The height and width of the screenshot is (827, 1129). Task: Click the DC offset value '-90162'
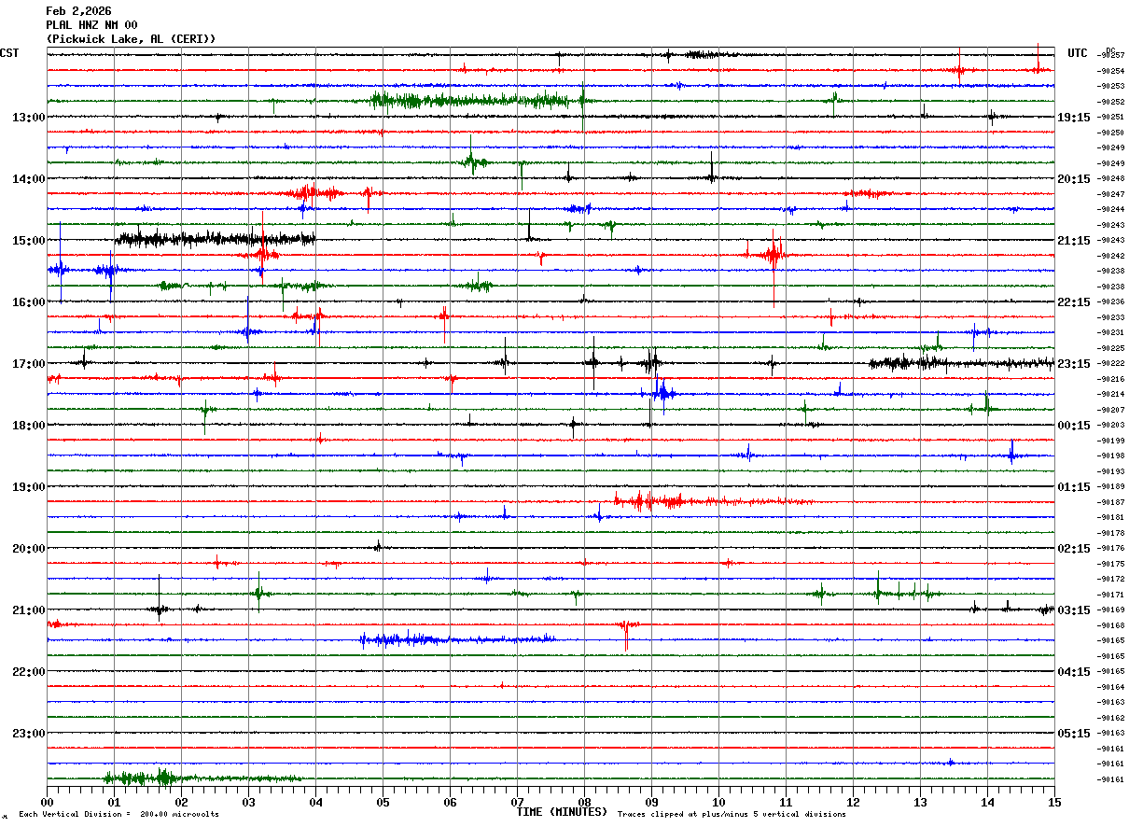1111,718
